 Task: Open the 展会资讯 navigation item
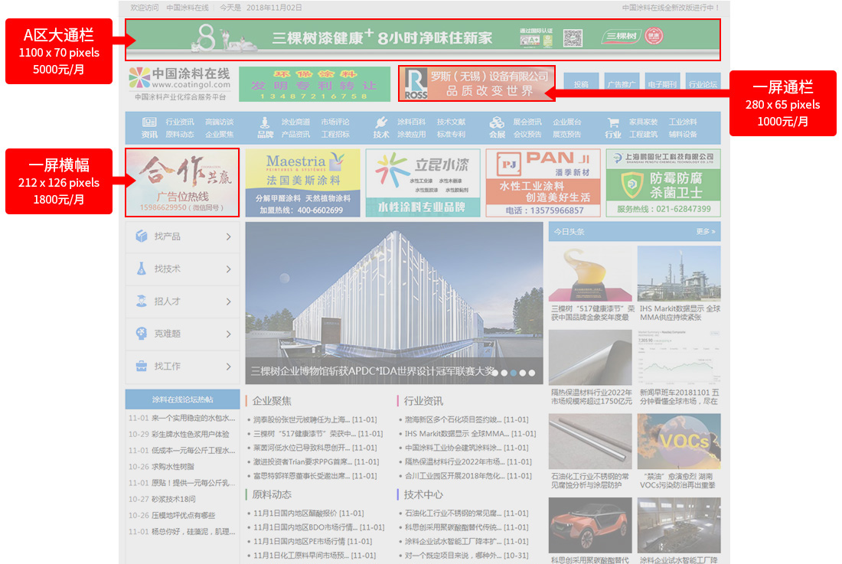tap(527, 122)
